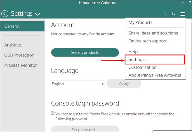Screen dimensions: 192x132
Task: Select Share ideas and solutions
Action: click(x=153, y=33)
